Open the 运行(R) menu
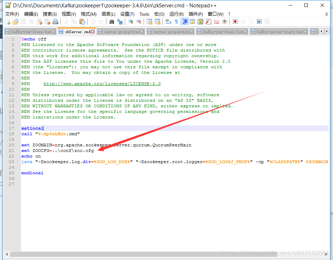333x260 pixels. click(176, 14)
